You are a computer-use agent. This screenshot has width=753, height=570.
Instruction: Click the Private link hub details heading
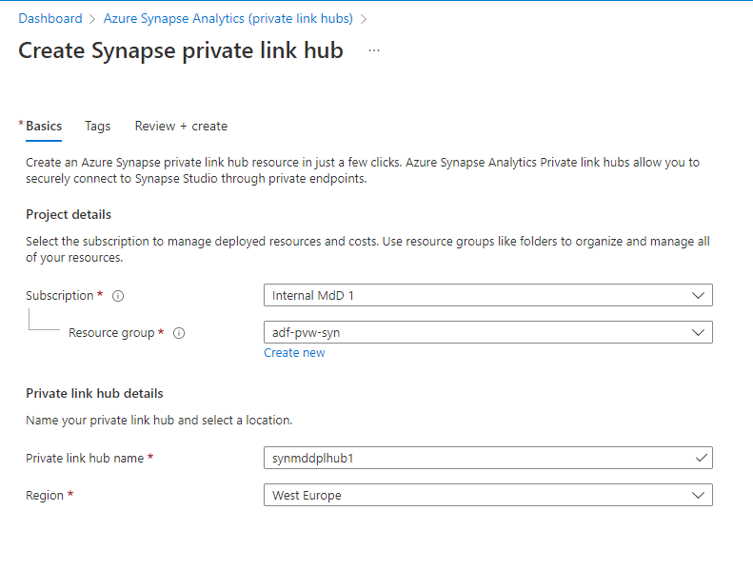tap(94, 393)
